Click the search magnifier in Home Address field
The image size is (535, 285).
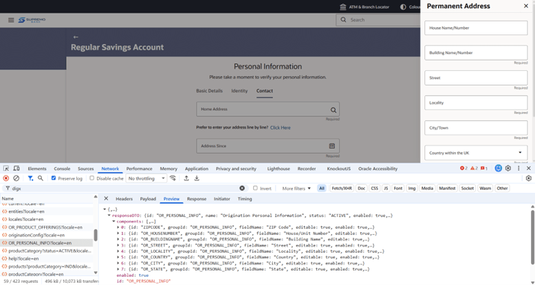click(x=334, y=110)
